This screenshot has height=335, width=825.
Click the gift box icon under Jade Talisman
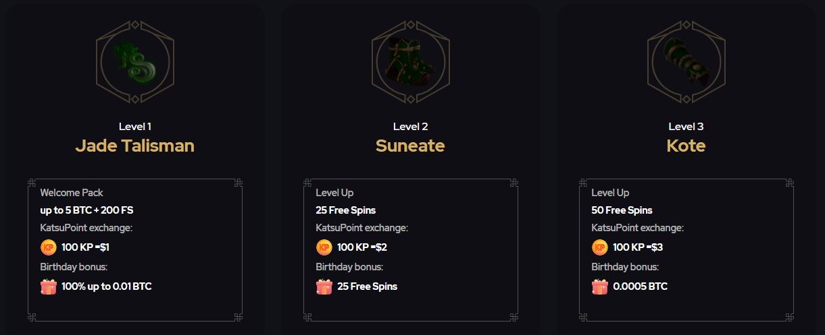49,286
